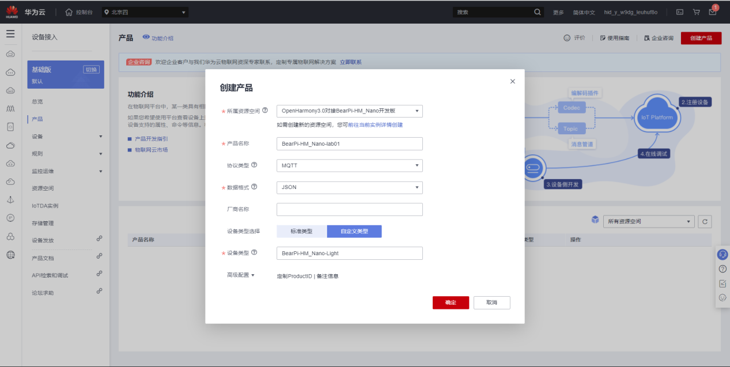Click the IP circle icon in left rail

[x=10, y=218]
